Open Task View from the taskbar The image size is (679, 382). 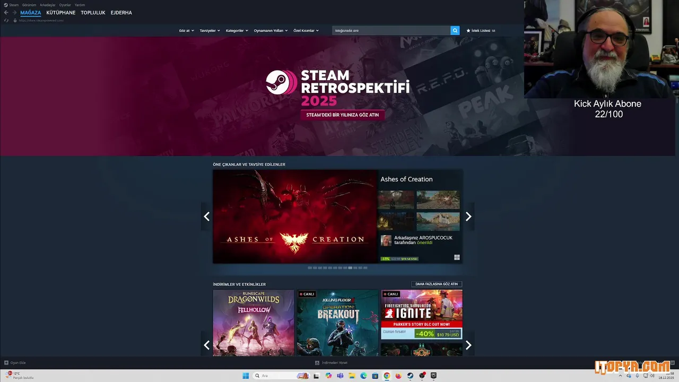click(317, 376)
